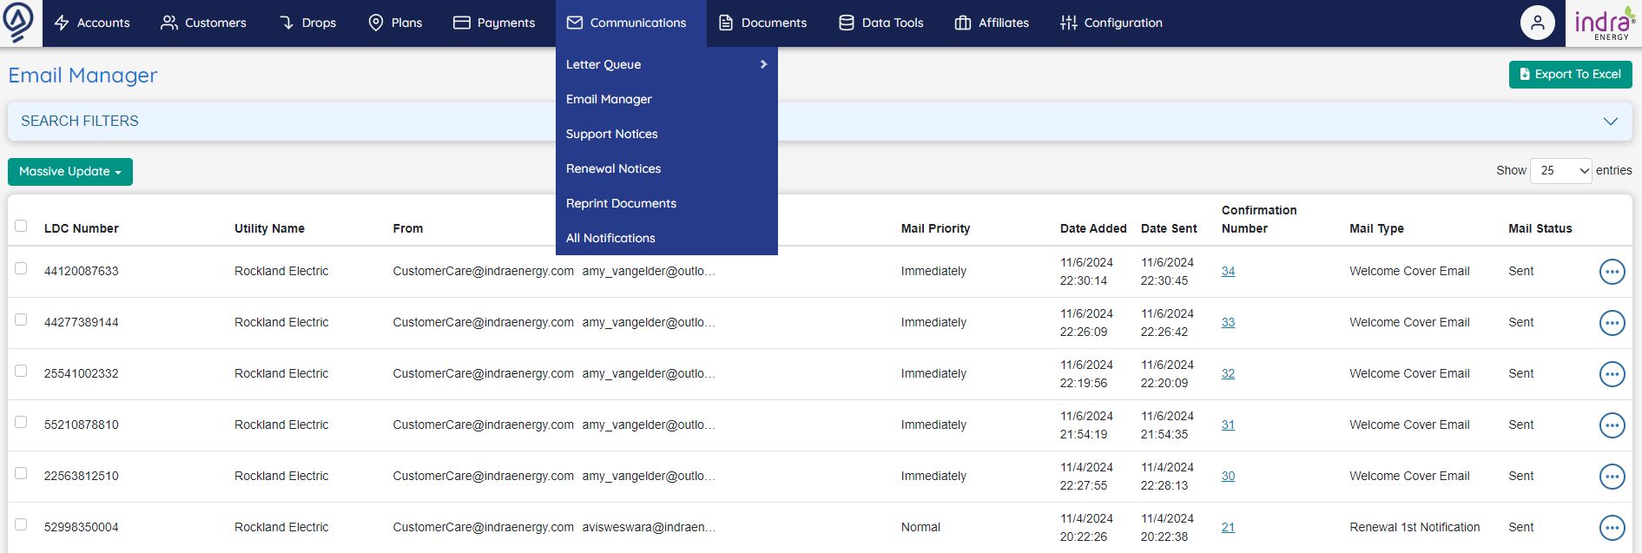Expand the Search Filters chevron
The width and height of the screenshot is (1642, 553).
click(x=1611, y=122)
